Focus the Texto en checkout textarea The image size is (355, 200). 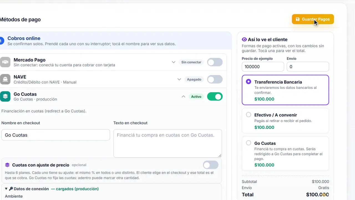coord(168,143)
